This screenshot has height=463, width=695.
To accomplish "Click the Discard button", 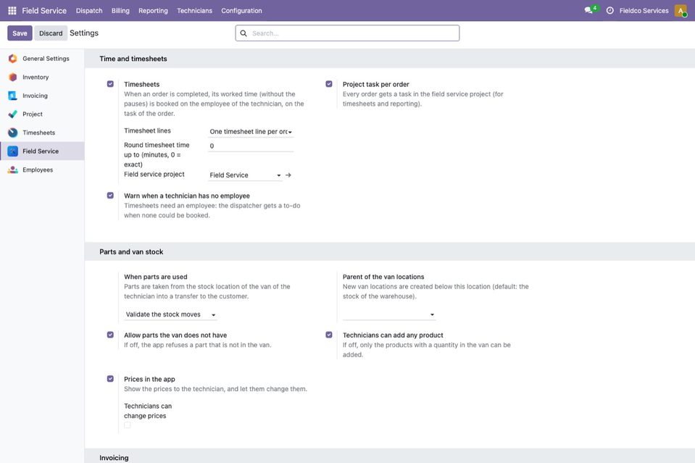I will coord(51,33).
